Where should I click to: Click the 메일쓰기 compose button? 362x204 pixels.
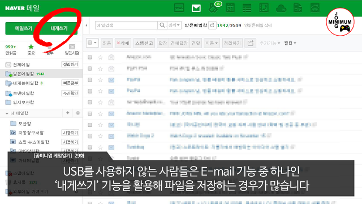(x=24, y=28)
